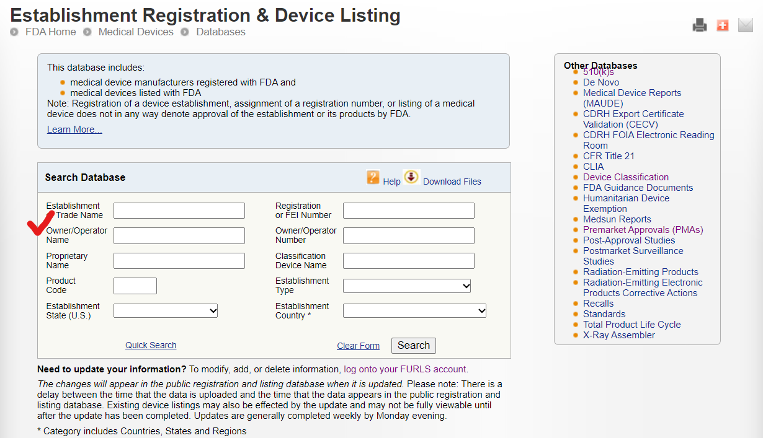
Task: Open CDRH FOIA Electronic Reading Room link
Action: click(x=649, y=140)
